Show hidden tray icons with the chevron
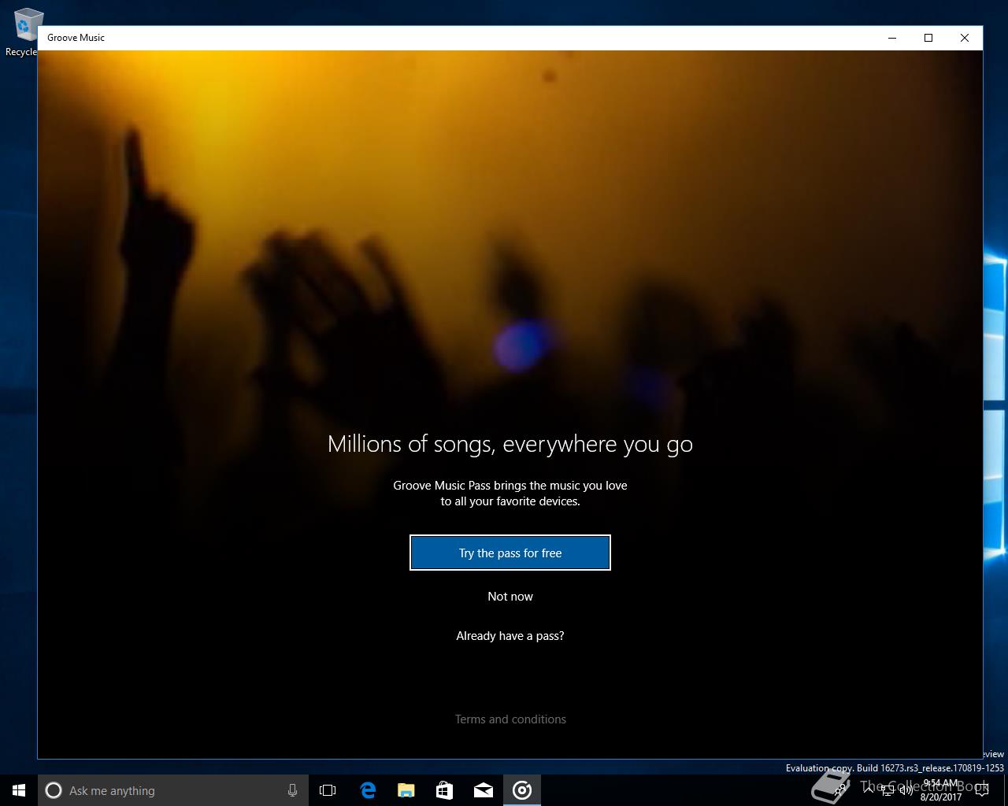Viewport: 1008px width, 806px height. click(868, 790)
